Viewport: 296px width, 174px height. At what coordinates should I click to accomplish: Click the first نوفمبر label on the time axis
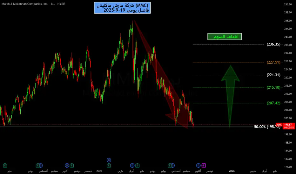[x=77, y=171]
